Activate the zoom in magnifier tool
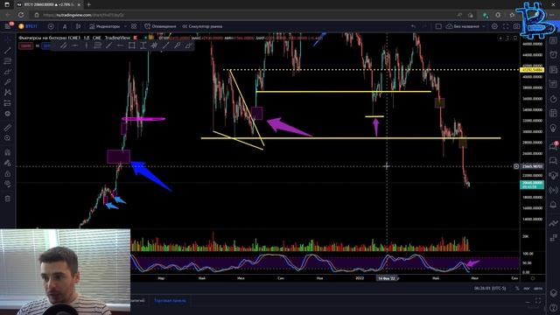This screenshot has width=560, height=315. pyautogui.click(x=8, y=138)
